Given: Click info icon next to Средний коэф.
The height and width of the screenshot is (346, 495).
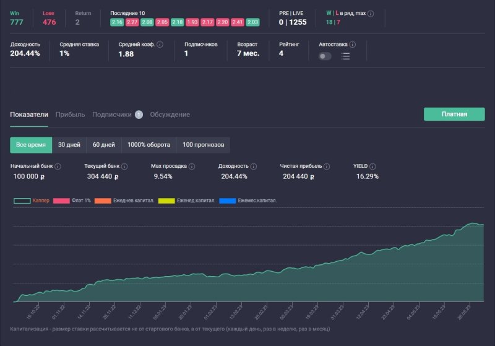Looking at the screenshot, I should (160, 45).
